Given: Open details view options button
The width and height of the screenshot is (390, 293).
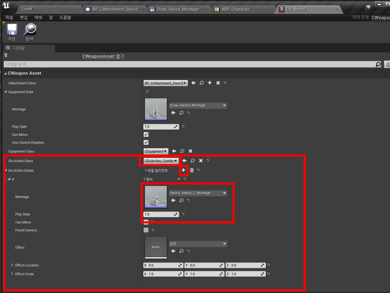Looking at the screenshot, I should click(387, 64).
